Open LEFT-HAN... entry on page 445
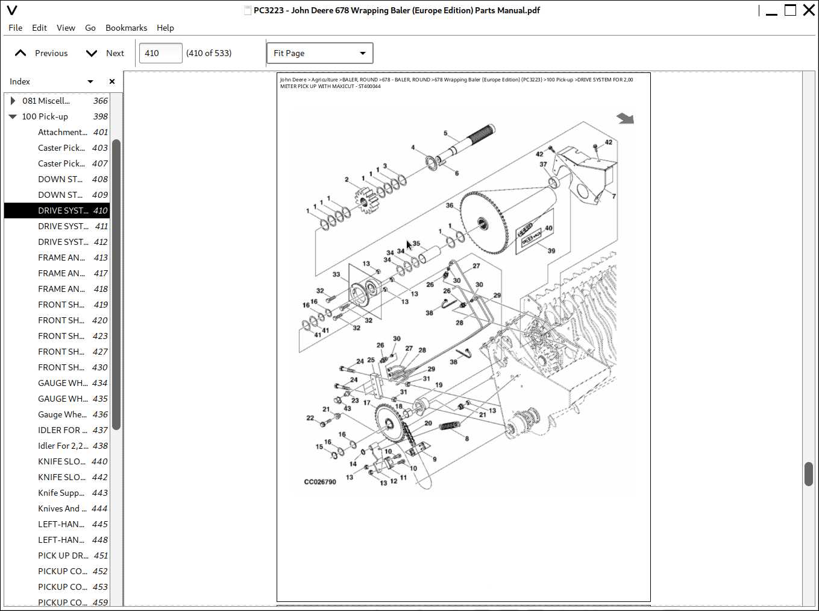 (x=57, y=524)
